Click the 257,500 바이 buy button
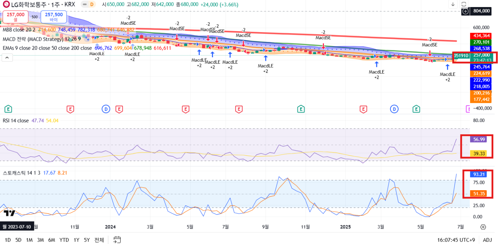 pyautogui.click(x=54, y=17)
